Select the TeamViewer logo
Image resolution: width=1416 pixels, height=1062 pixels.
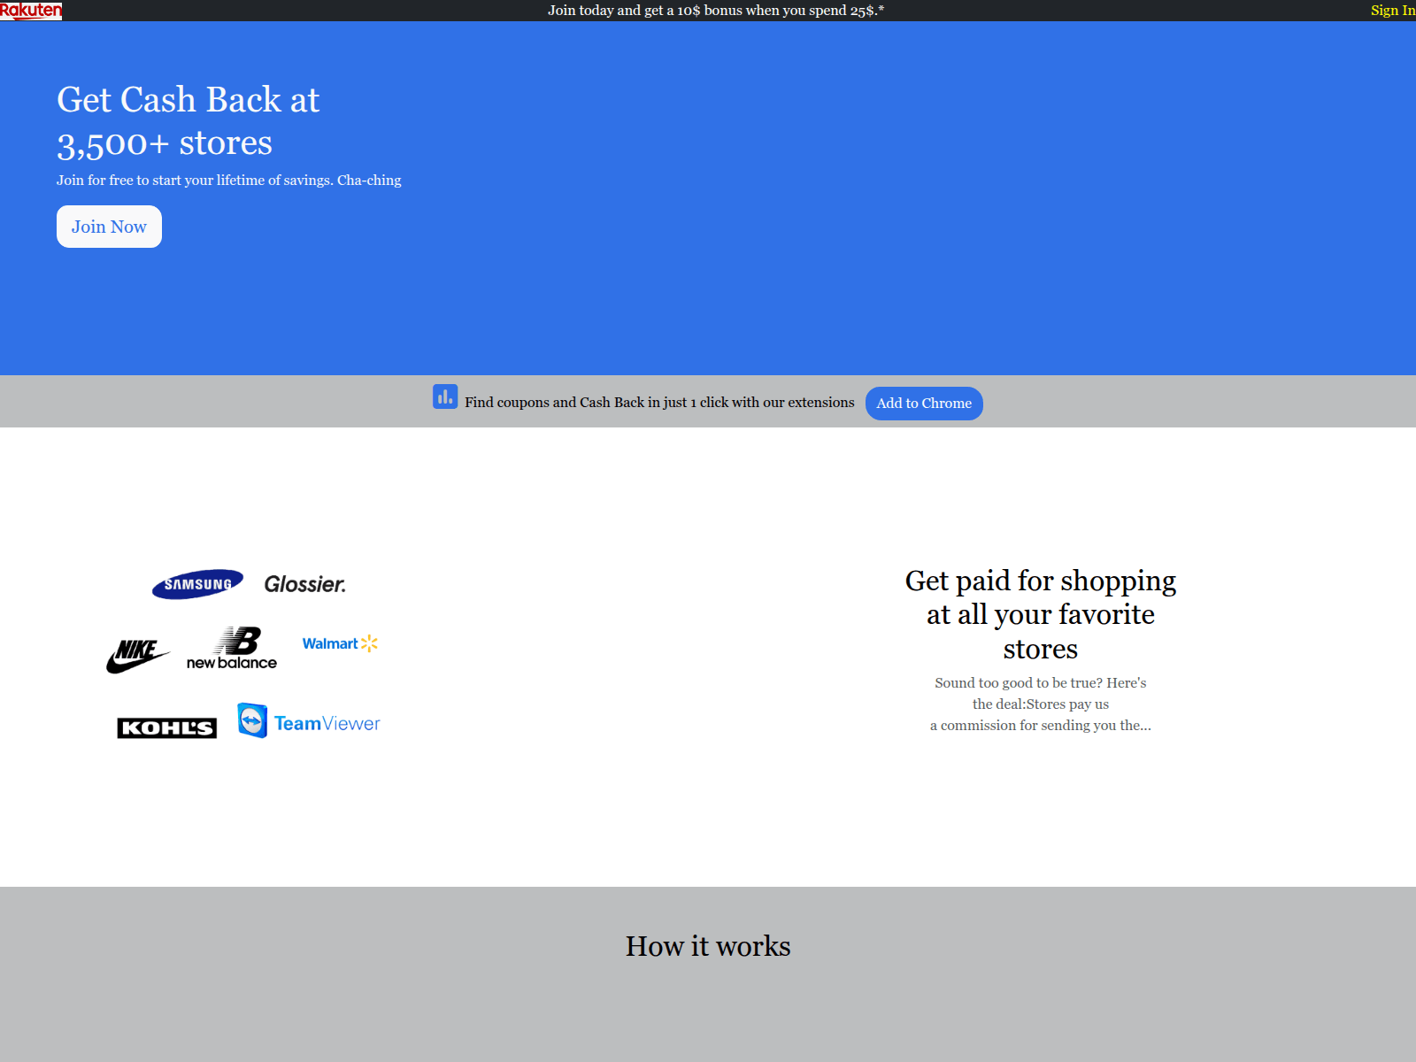coord(309,721)
